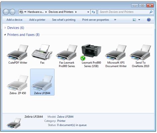Screen dimensions: 157x133
Task: Select the Zebra ZP 450 printer icon
Action: coord(18,83)
